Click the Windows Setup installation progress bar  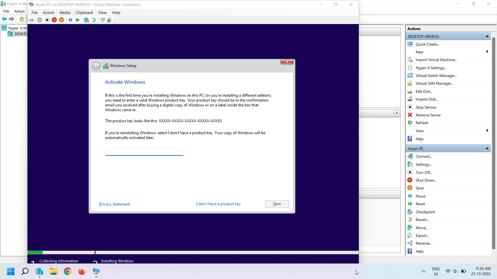(193, 252)
